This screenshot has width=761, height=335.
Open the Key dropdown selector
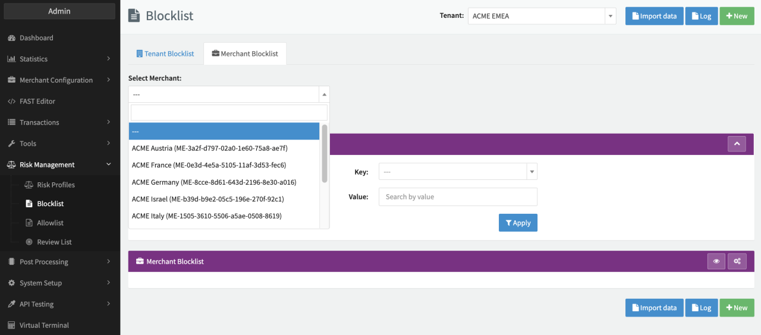pos(458,172)
